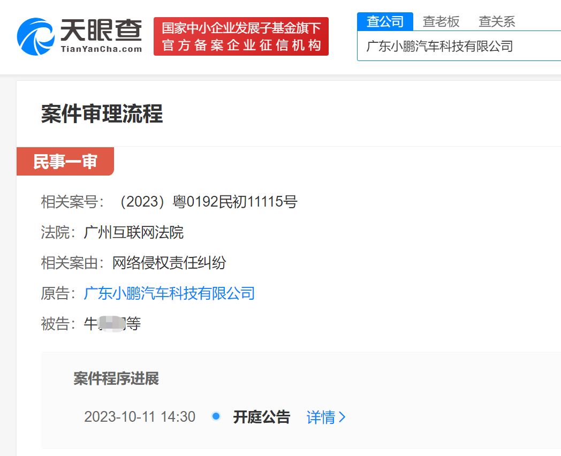Select the active 查公司 tab
The height and width of the screenshot is (456, 561).
[x=385, y=22]
